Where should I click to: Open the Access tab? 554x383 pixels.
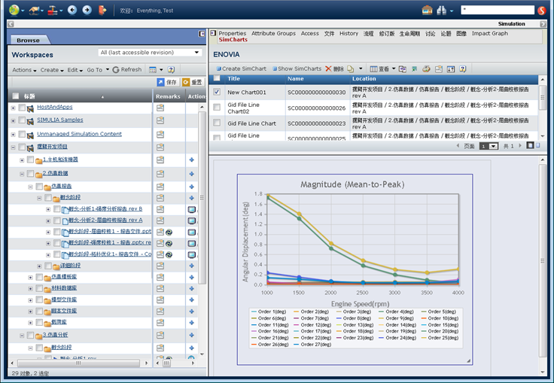tap(310, 33)
